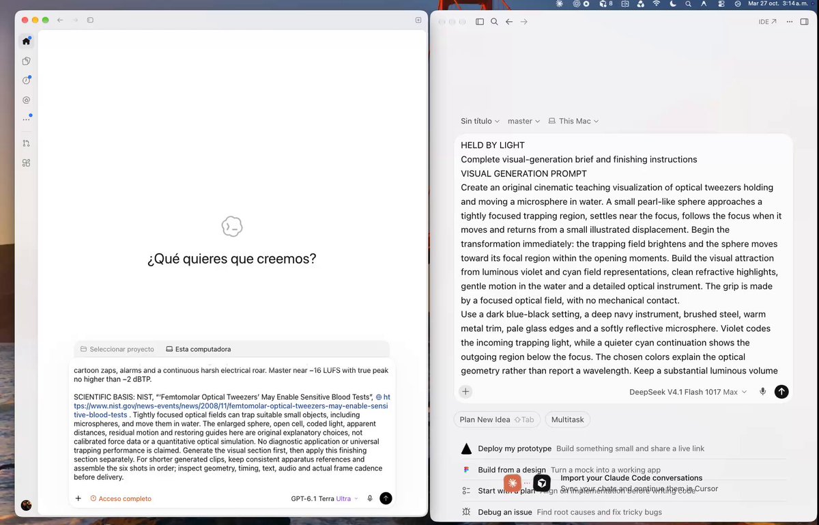The height and width of the screenshot is (525, 819).
Task: Click the Multitask button
Action: [x=568, y=420]
